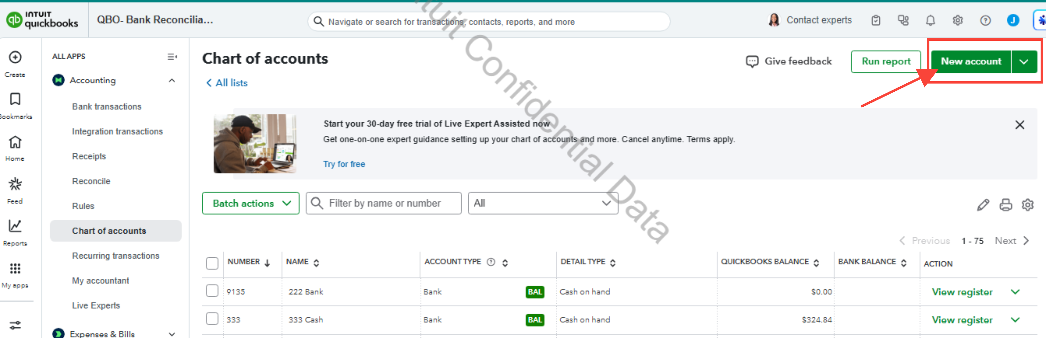Open the All account filter dropdown
This screenshot has width=1046, height=338.
pyautogui.click(x=543, y=203)
